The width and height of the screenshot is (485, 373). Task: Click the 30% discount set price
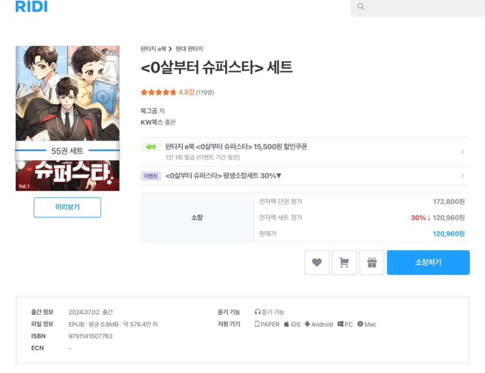(437, 218)
